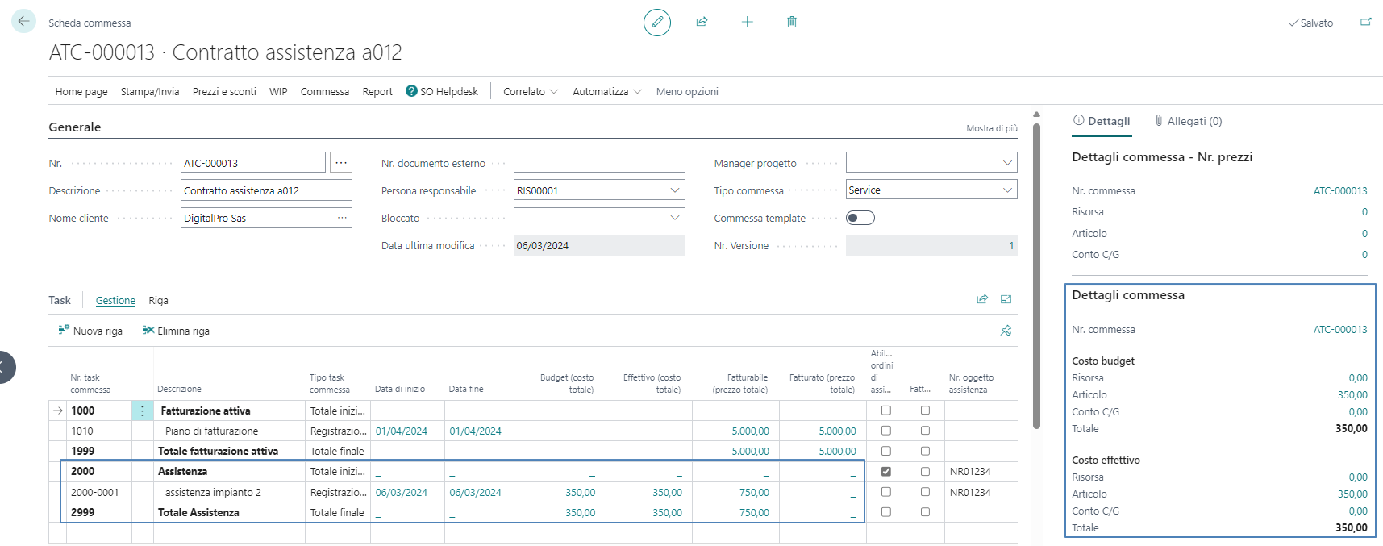
Task: Open Home page menu
Action: tap(81, 91)
